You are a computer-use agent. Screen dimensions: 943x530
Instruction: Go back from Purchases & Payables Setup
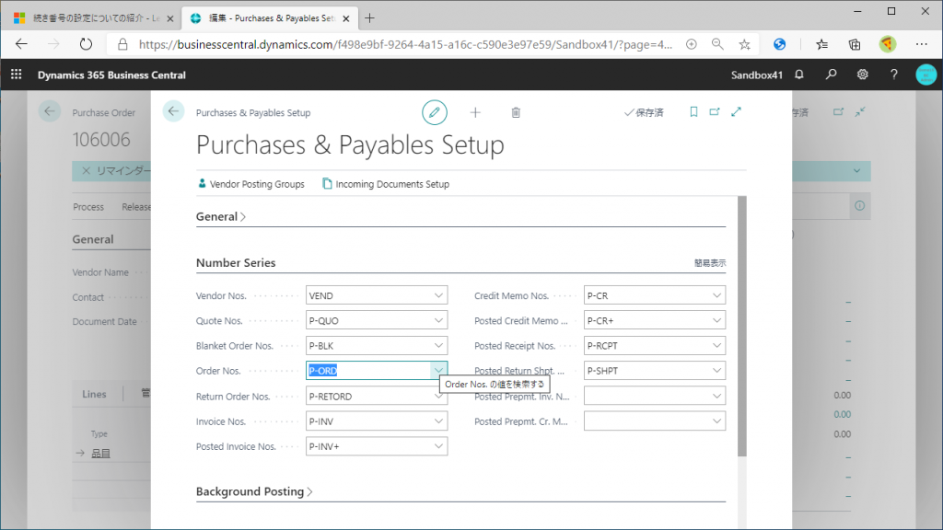(173, 111)
